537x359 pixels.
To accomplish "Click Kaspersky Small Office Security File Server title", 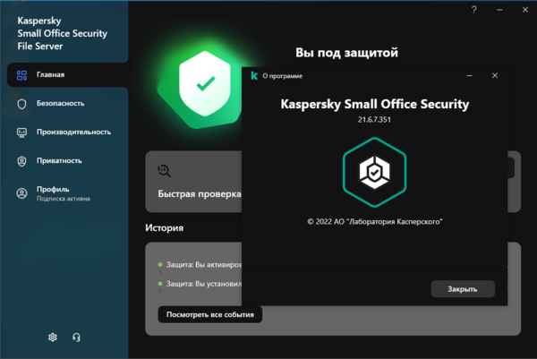I will tap(63, 33).
